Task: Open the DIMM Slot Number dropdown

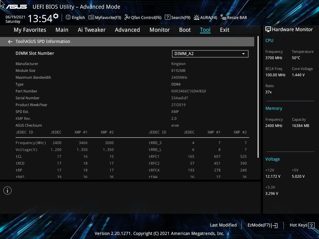Action: (243, 54)
